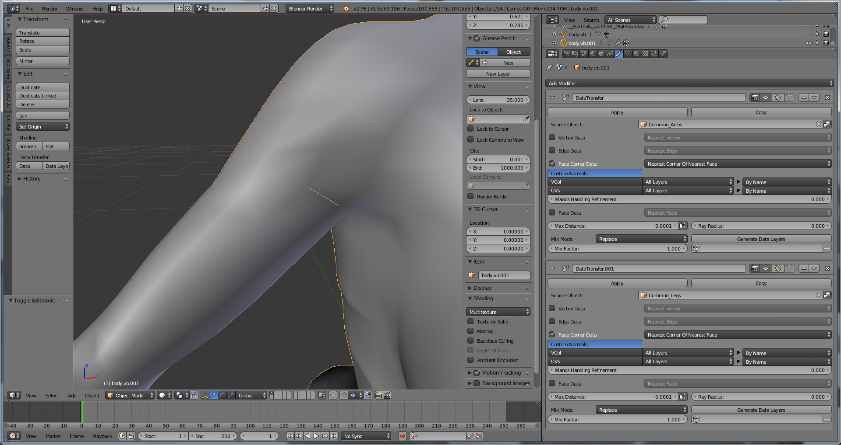Enable the translate manipulator arrow
The image size is (841, 445).
pyautogui.click(x=213, y=395)
